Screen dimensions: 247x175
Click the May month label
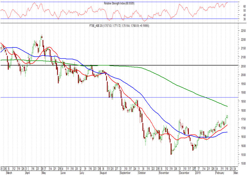point(44,173)
